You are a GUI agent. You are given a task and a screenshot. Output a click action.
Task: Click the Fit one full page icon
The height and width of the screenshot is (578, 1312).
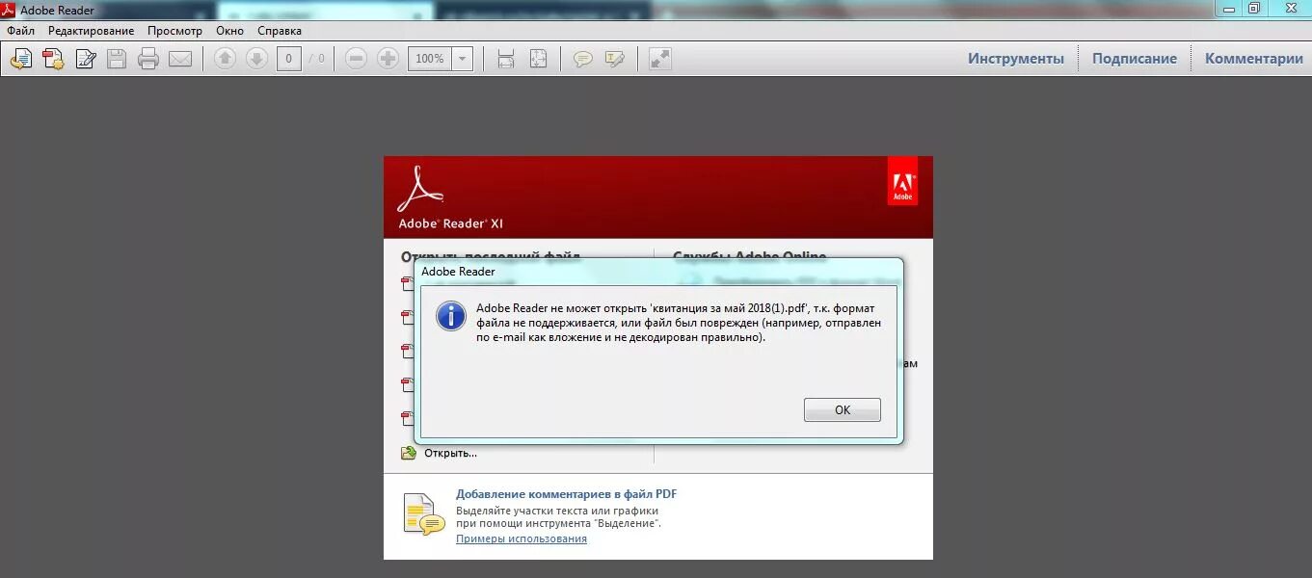point(538,59)
